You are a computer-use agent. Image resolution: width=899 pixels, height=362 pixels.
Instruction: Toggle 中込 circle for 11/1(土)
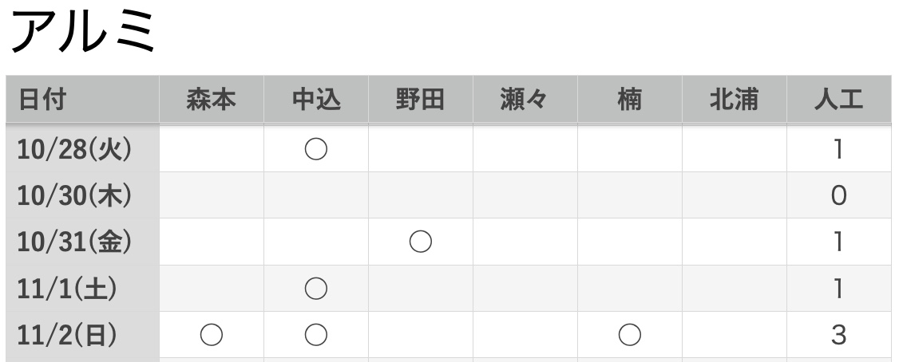coord(316,289)
